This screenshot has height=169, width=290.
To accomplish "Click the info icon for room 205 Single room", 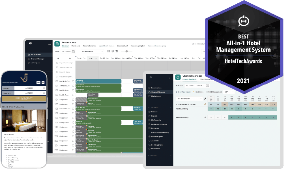I will pos(73,150).
